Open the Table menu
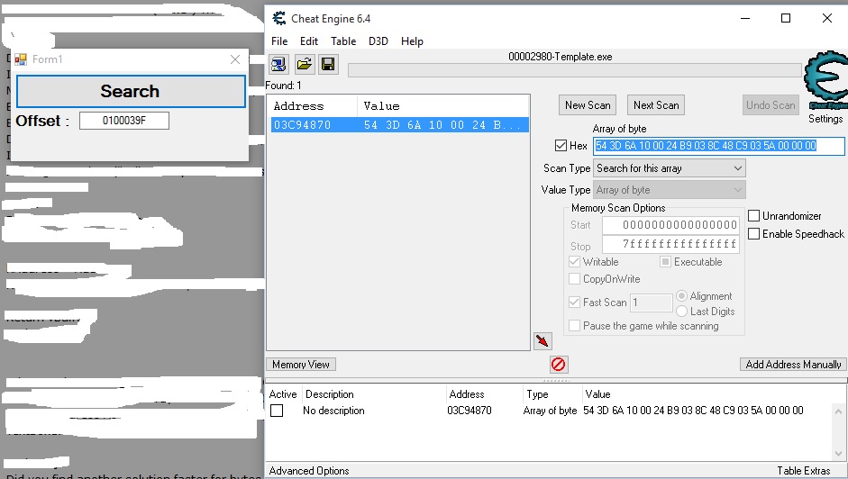Image resolution: width=848 pixels, height=479 pixels. coord(342,41)
